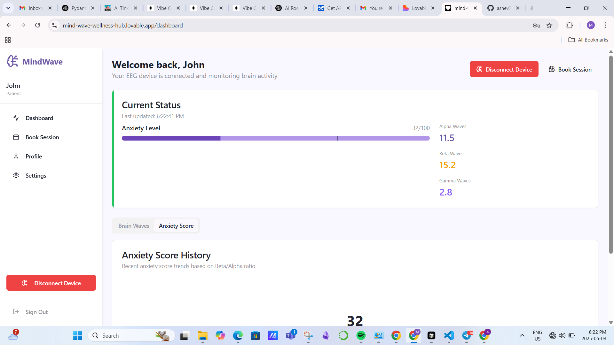
Task: Open the browser extensions puzzle icon
Action: pos(570,26)
